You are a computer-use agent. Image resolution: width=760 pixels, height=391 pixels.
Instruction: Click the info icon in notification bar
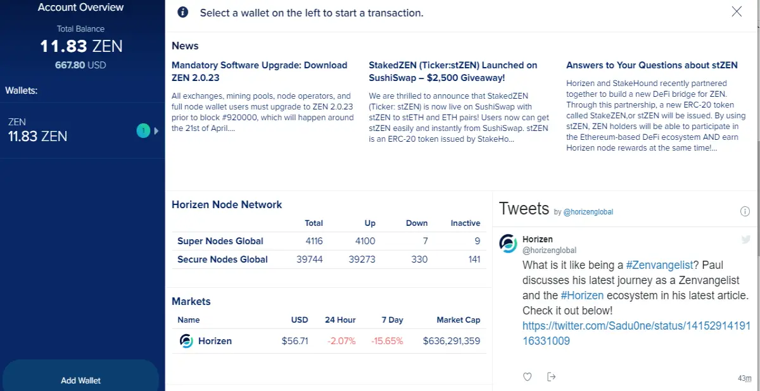(x=183, y=13)
